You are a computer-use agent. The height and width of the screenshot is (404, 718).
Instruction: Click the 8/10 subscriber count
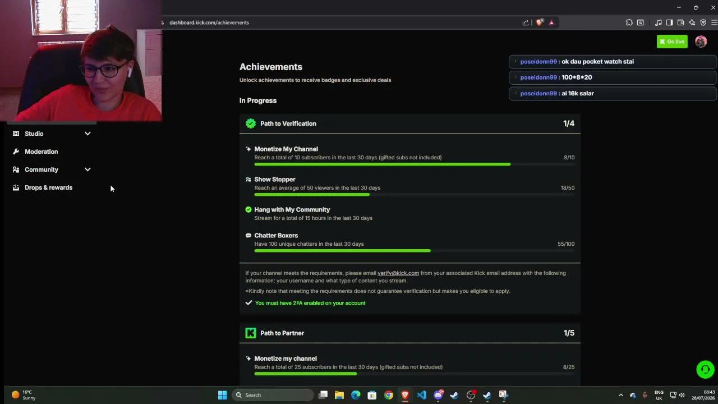[x=569, y=158]
